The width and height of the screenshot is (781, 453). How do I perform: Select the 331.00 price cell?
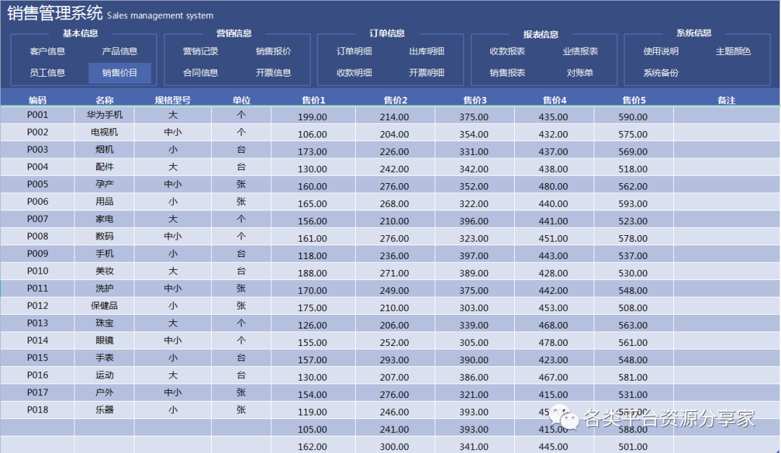(474, 151)
